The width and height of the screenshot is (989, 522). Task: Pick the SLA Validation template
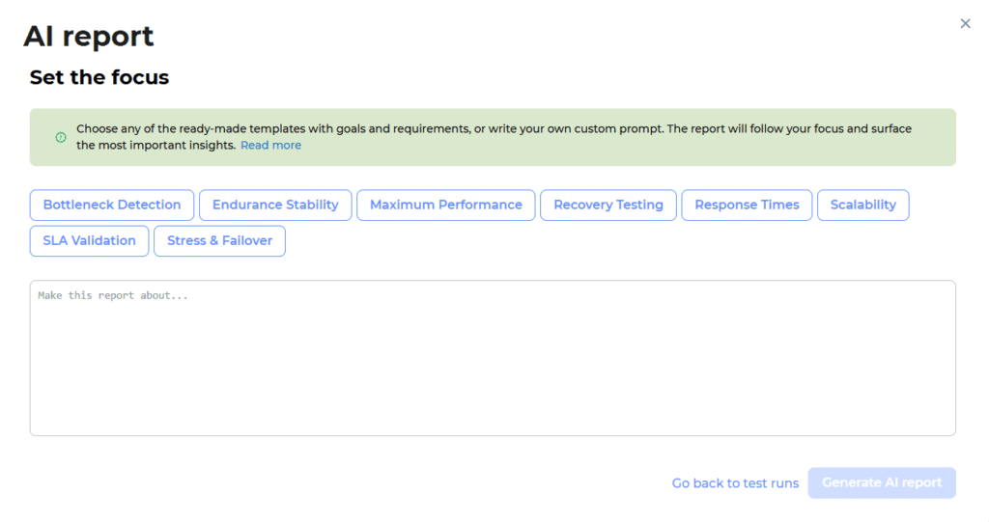click(x=89, y=241)
